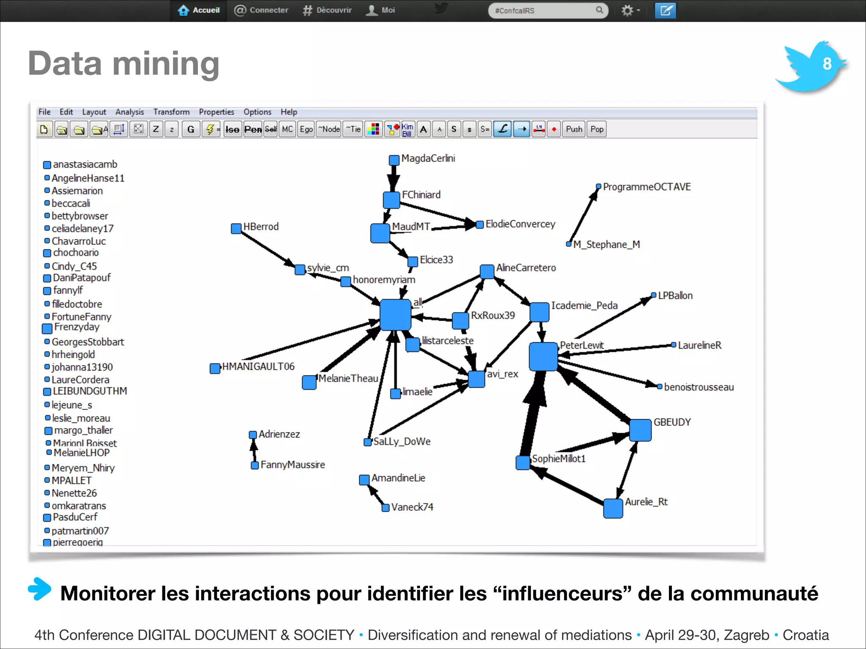Click the Découvrir hashtag tab
This screenshot has height=649, width=866.
point(327,10)
